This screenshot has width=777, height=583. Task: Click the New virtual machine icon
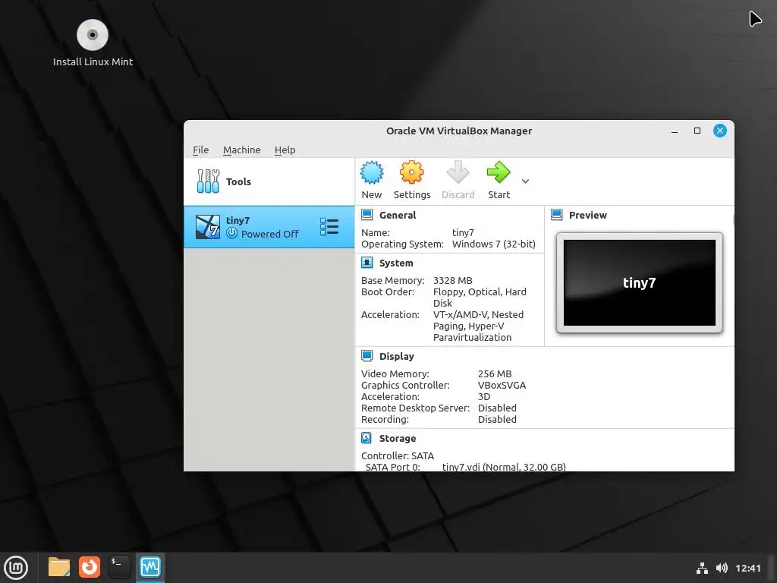[372, 172]
